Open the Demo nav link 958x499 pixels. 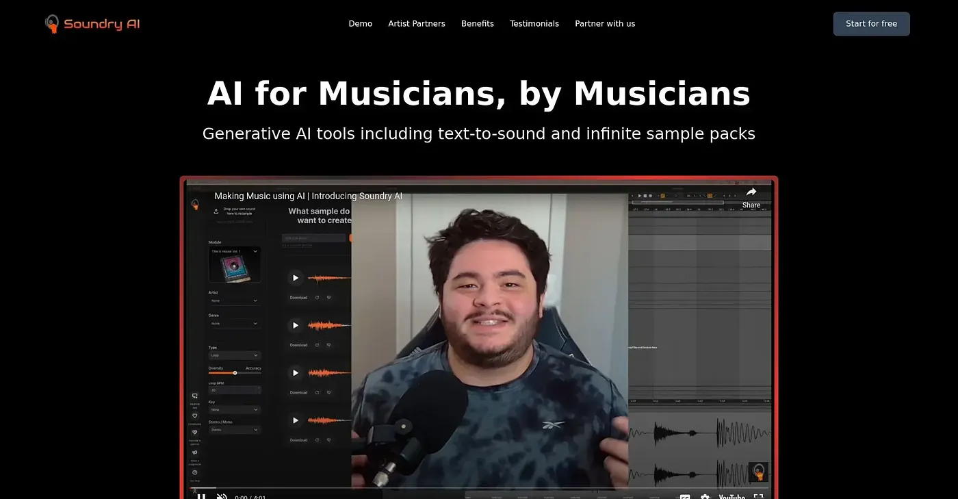click(361, 23)
